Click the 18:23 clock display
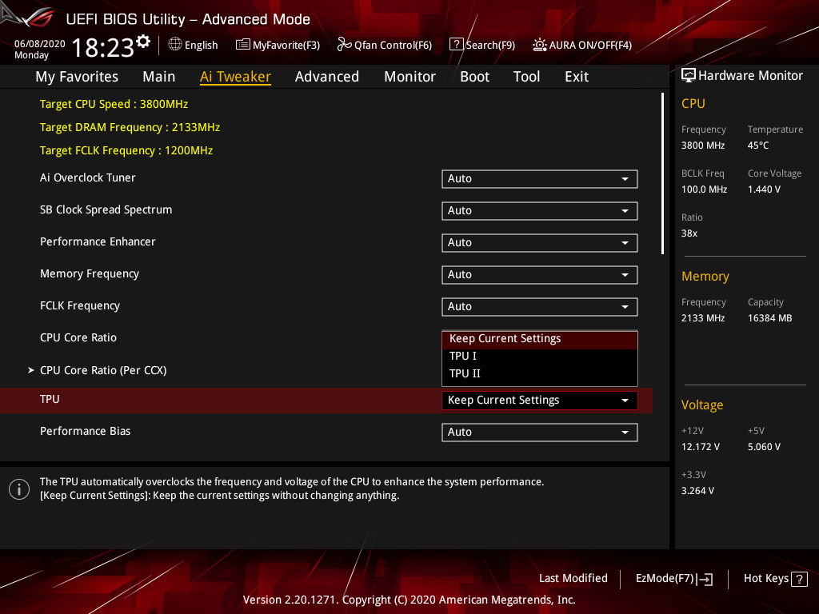This screenshot has height=614, width=819. click(x=103, y=47)
